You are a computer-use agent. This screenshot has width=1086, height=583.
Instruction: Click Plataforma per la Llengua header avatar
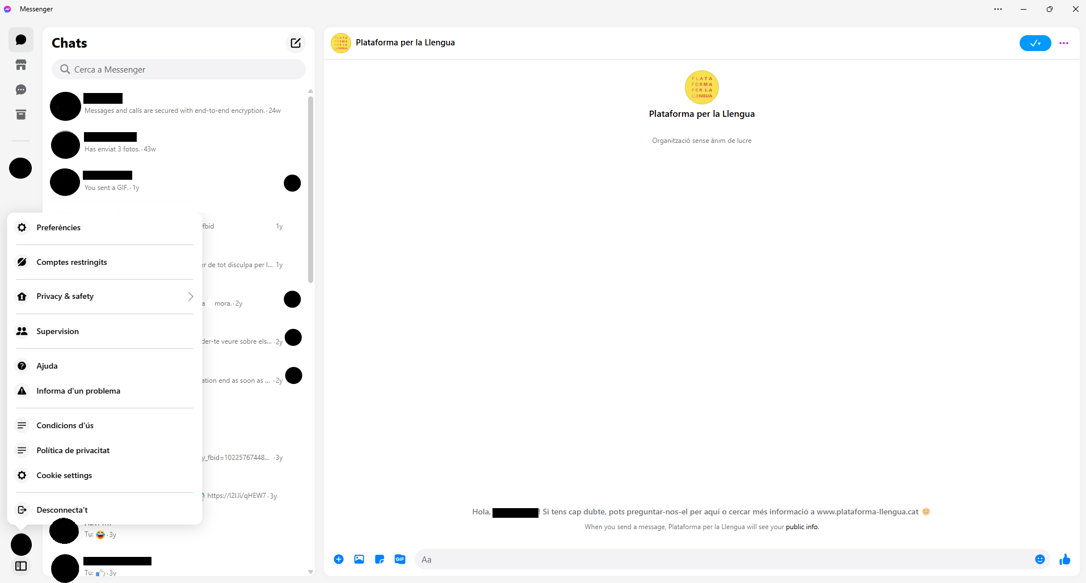[x=341, y=43]
